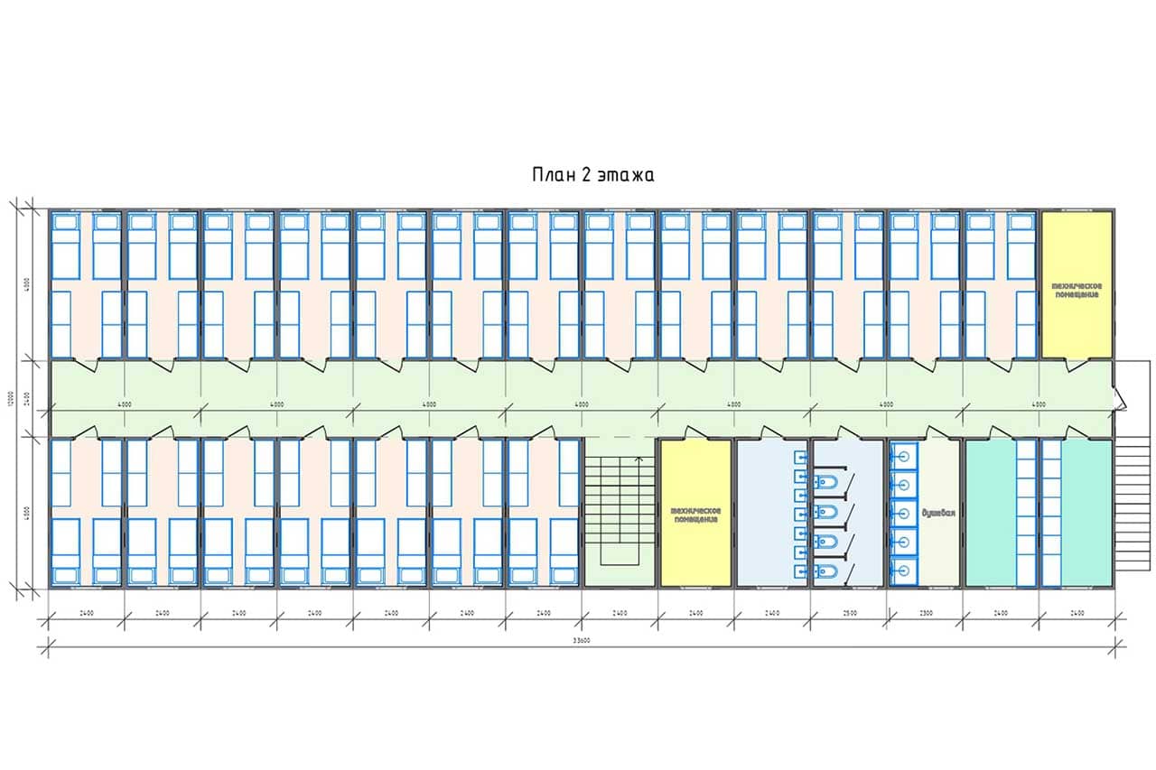Select the internal staircase symbol
Screen dimensions: 1156x770
[x=620, y=512]
